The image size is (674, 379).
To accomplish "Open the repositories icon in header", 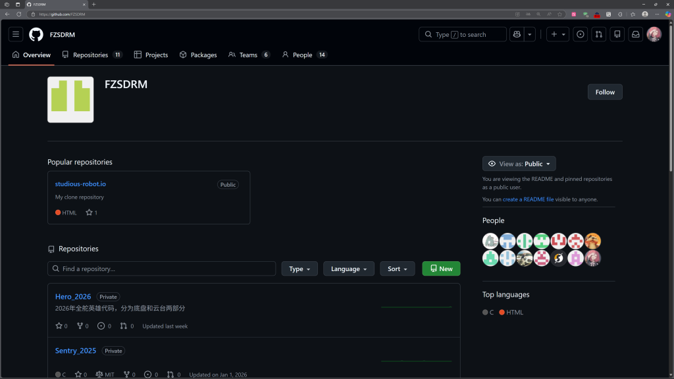I will (617, 34).
